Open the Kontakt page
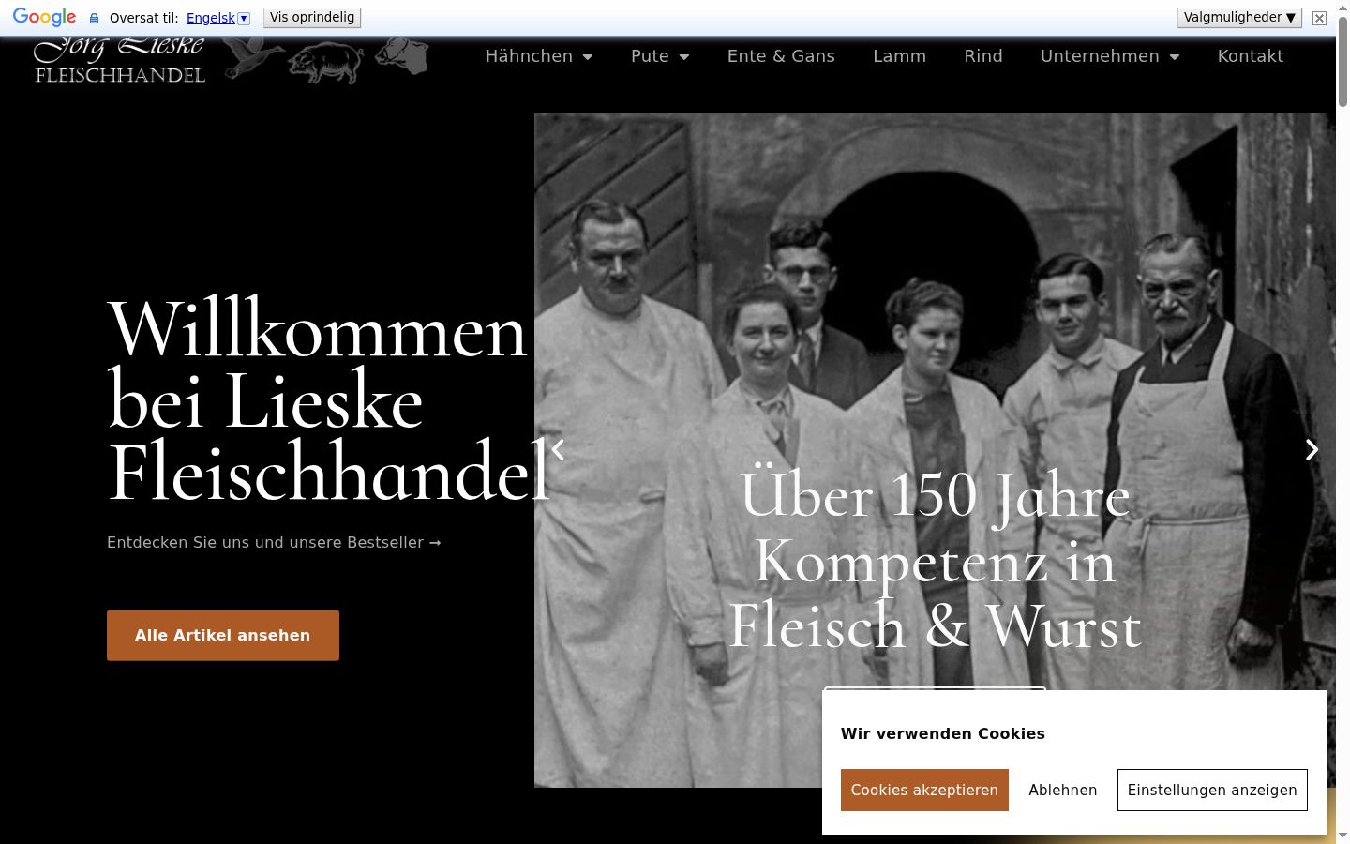Screen dimensions: 1350x844 1251,56
